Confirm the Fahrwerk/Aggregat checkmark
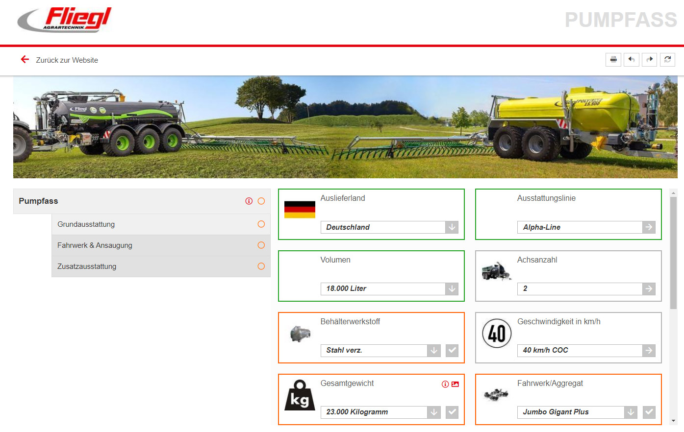 click(x=649, y=412)
